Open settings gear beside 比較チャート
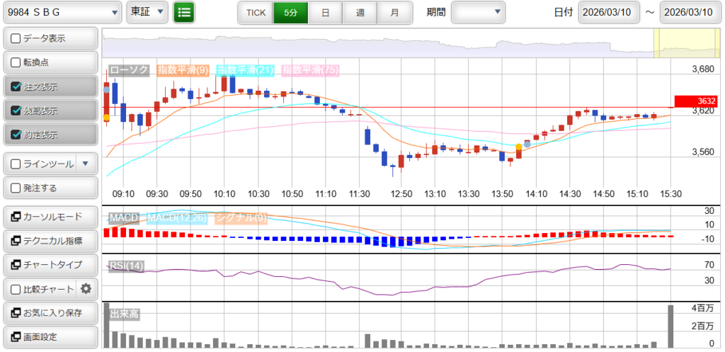Viewport: 725px width, 352px height. click(x=86, y=289)
